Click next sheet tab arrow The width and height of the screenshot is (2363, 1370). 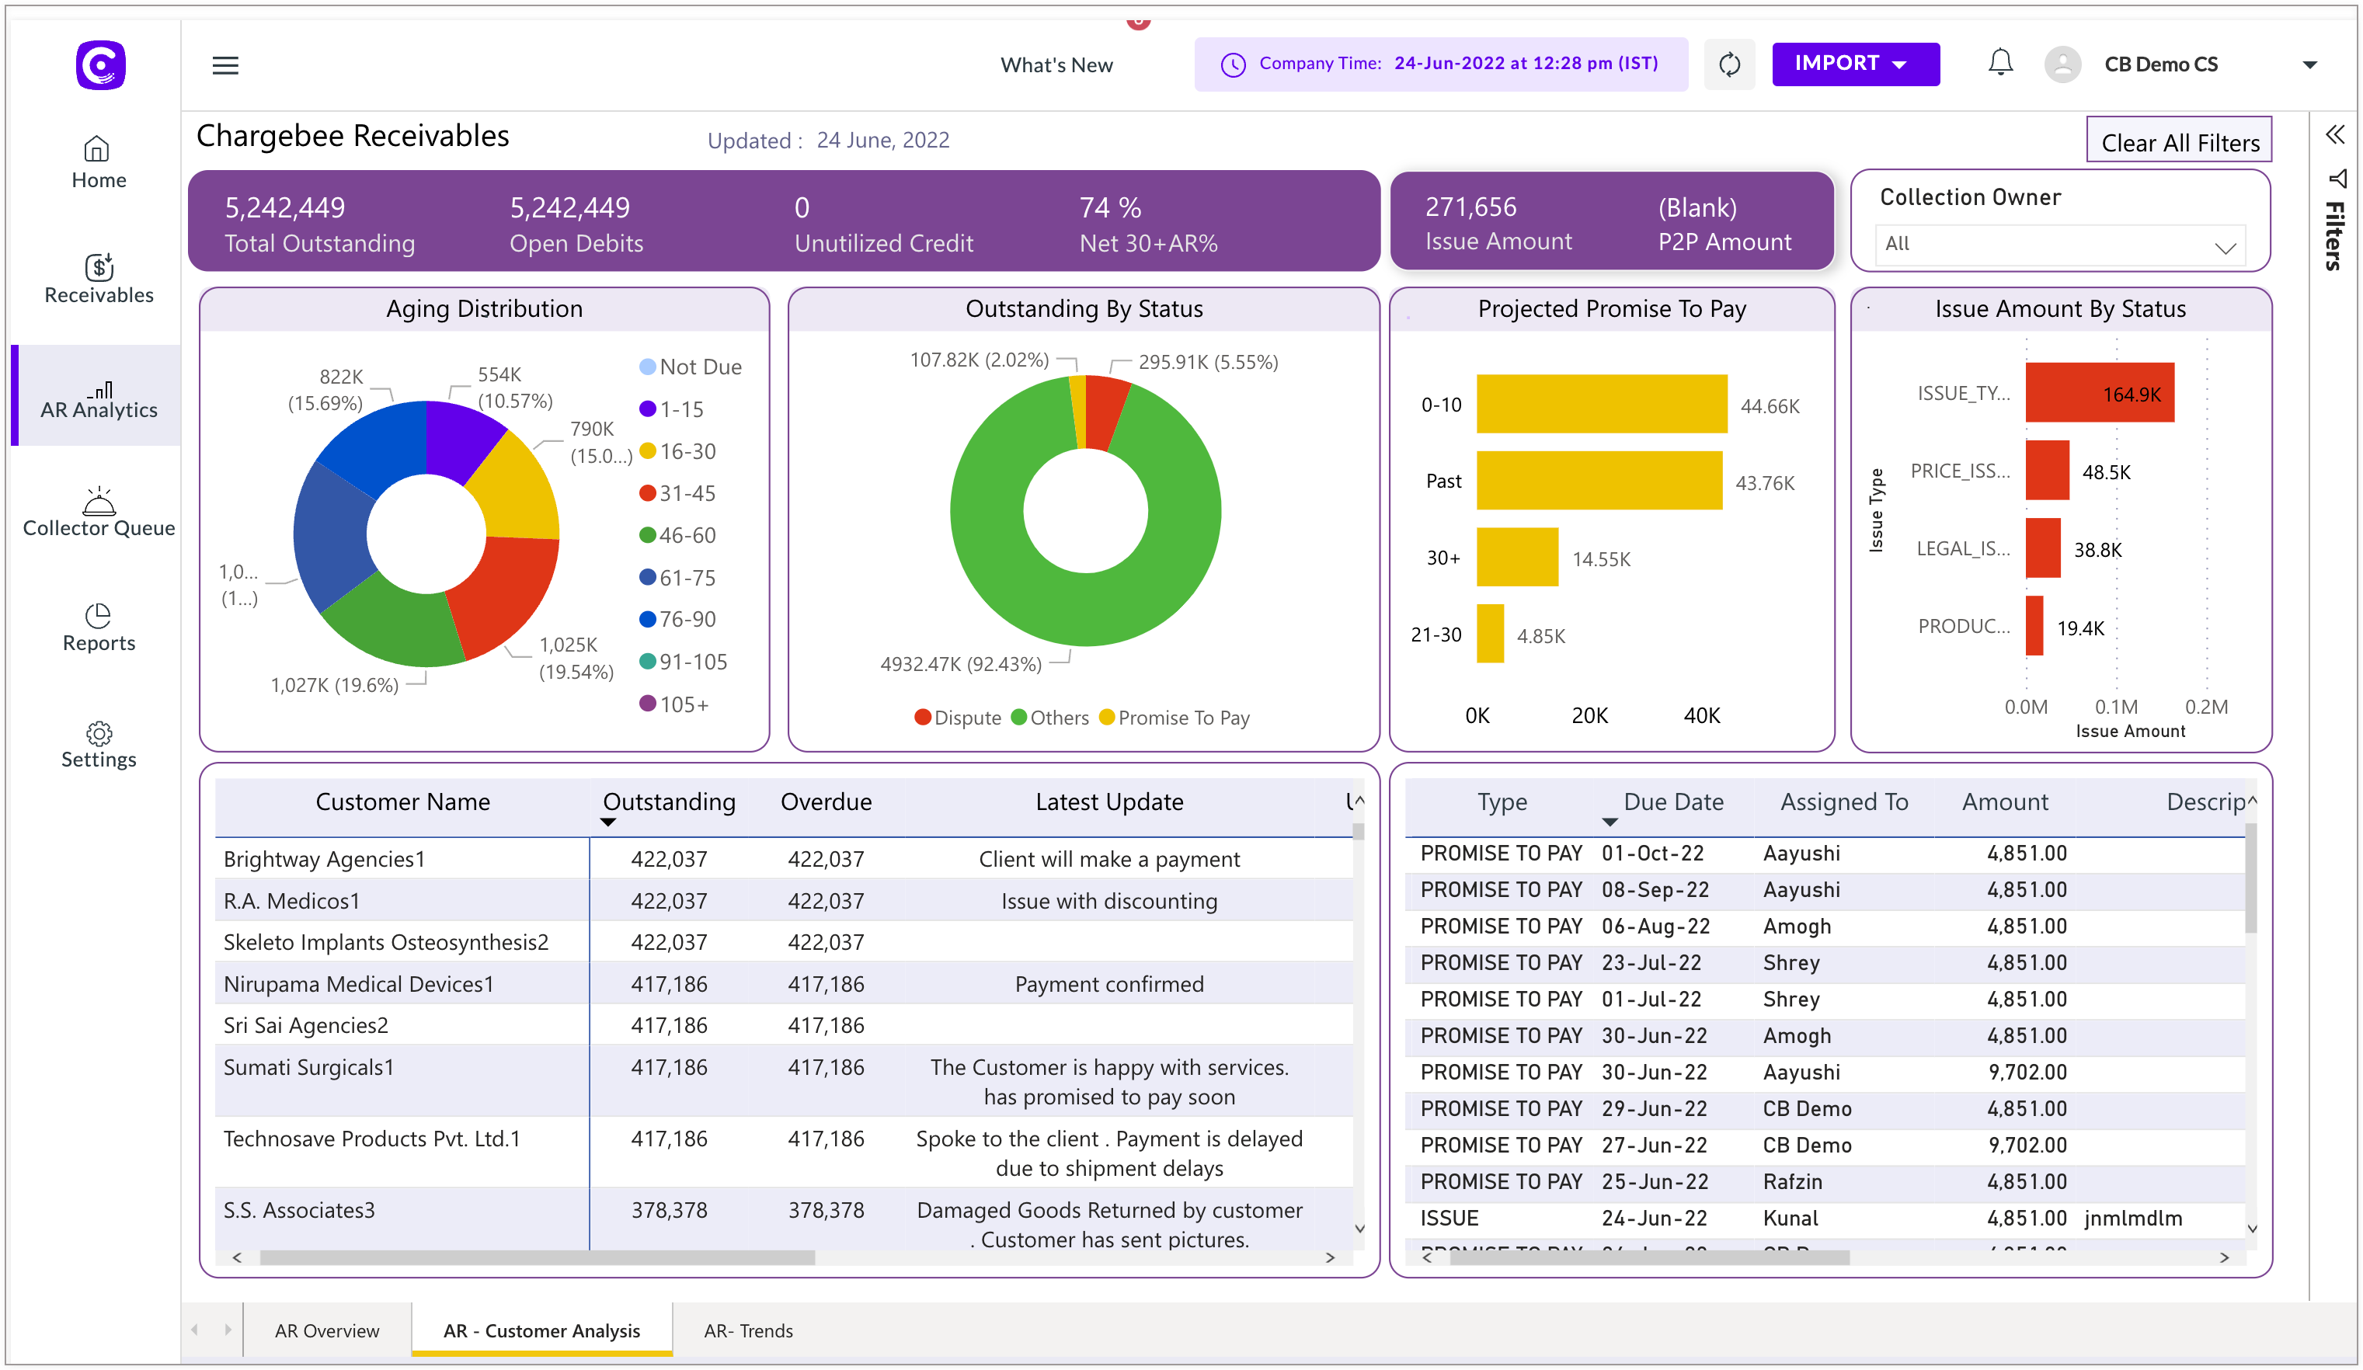tap(228, 1329)
